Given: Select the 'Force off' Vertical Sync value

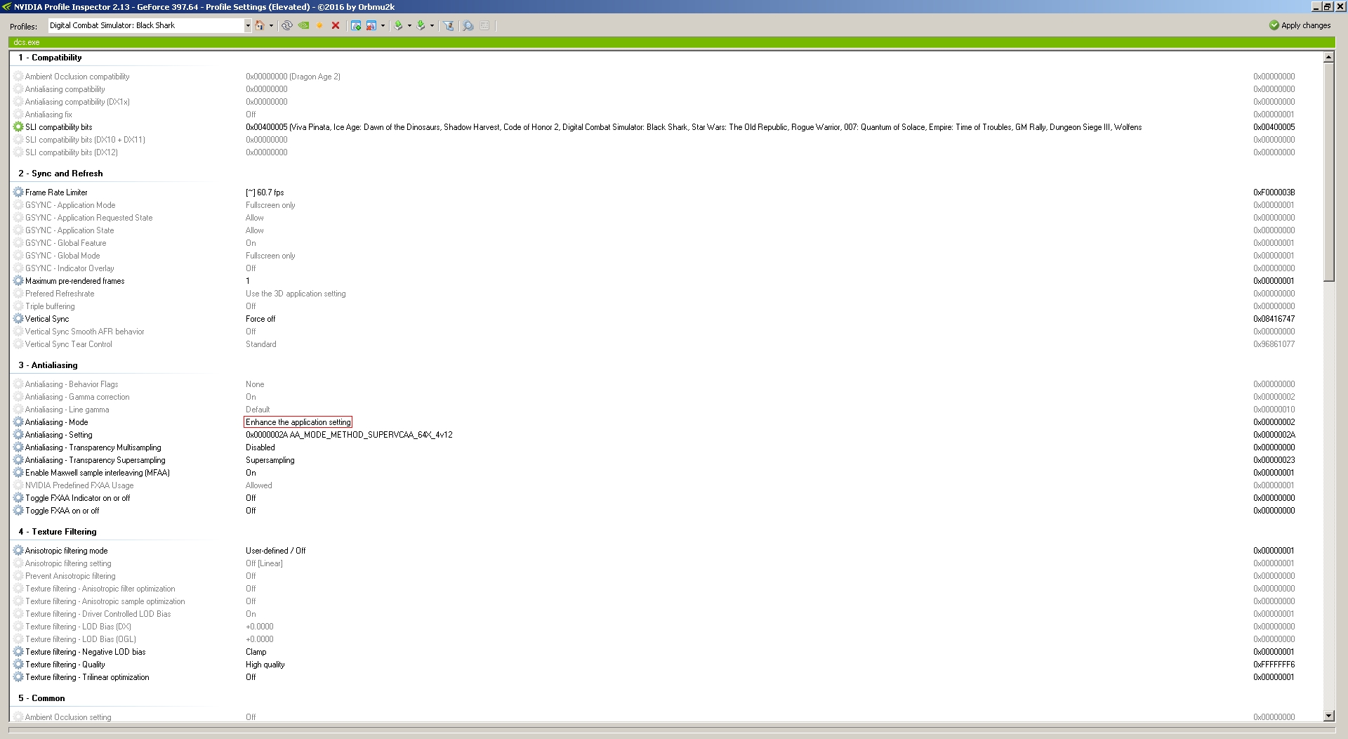Looking at the screenshot, I should point(260,319).
